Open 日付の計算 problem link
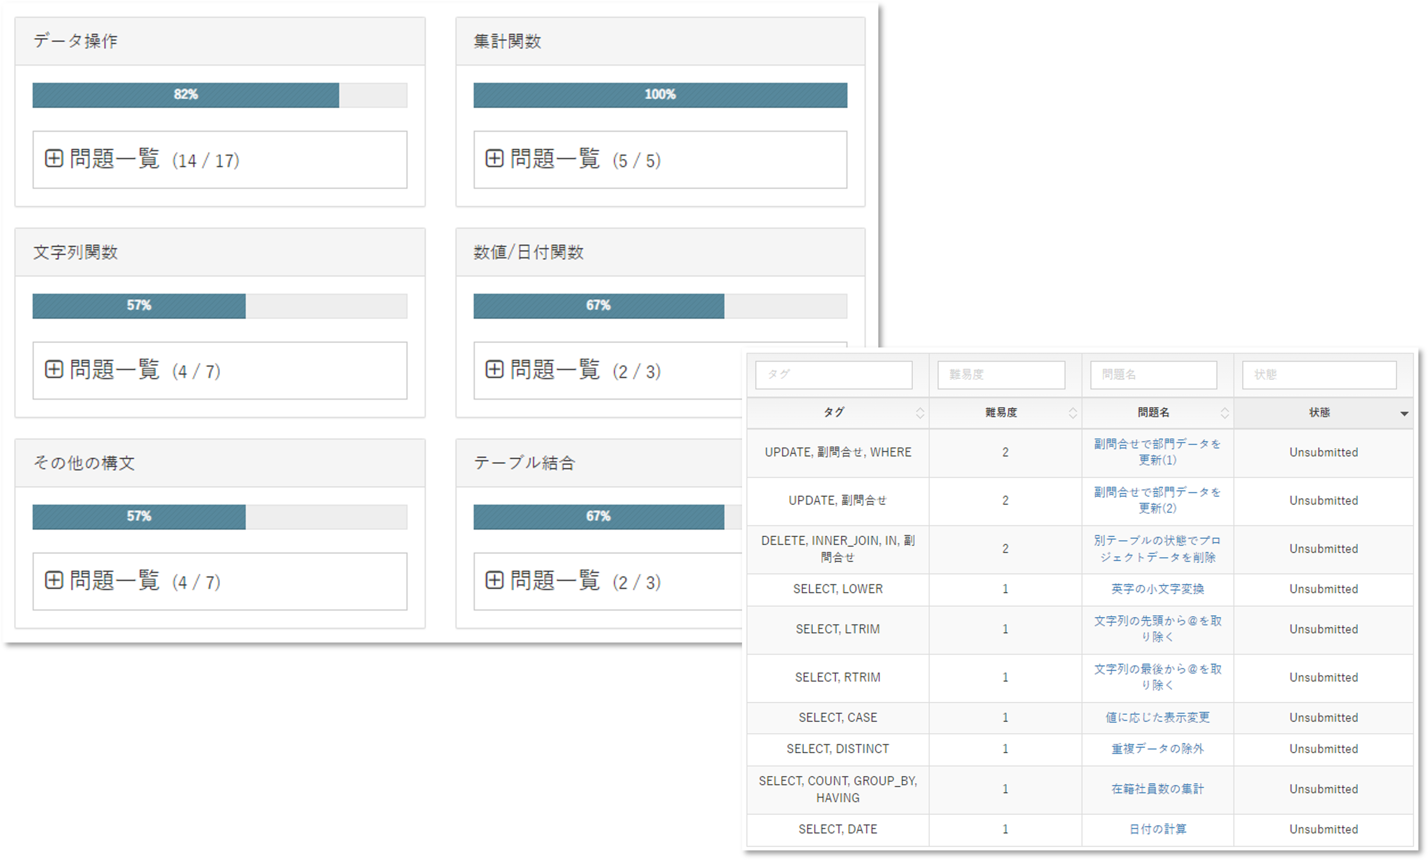Viewport: 1428px width, 860px height. 1158,829
